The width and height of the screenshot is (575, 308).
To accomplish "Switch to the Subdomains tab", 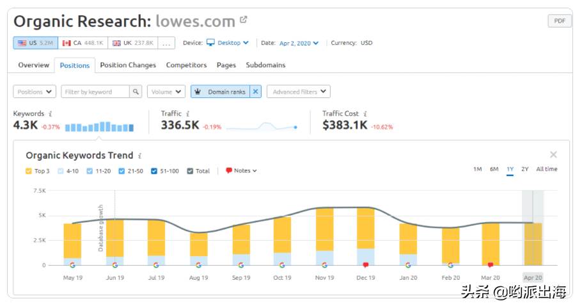I will [265, 65].
